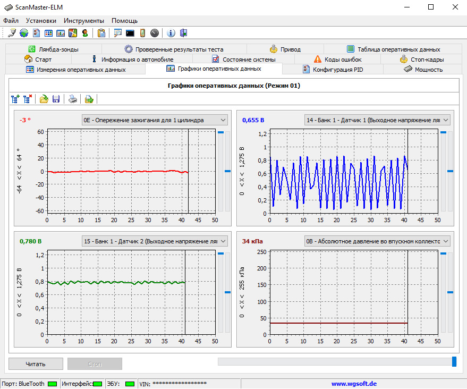Image resolution: width=467 pixels, height=389 pixels.
Task: Click the horizontal slider handle at bottom right
Action: pyautogui.click(x=454, y=361)
